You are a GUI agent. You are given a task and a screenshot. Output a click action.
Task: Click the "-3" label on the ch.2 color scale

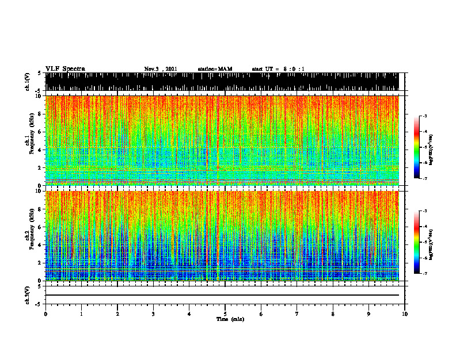tap(425, 211)
